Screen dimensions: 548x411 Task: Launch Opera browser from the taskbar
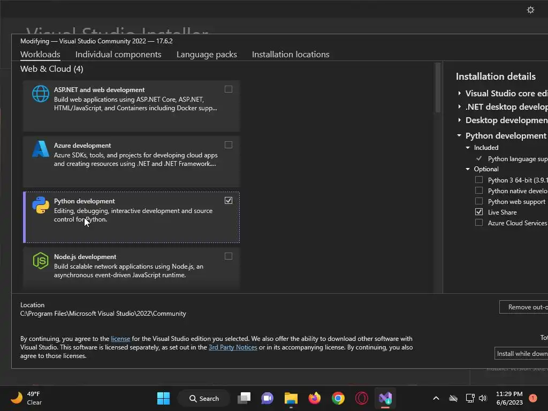(361, 398)
